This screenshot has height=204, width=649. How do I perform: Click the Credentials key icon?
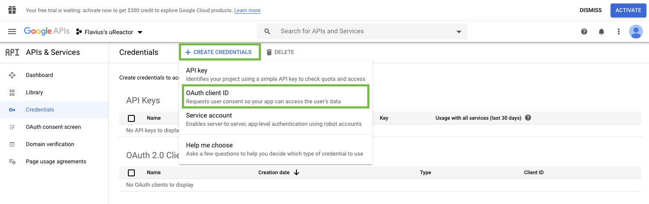click(12, 110)
